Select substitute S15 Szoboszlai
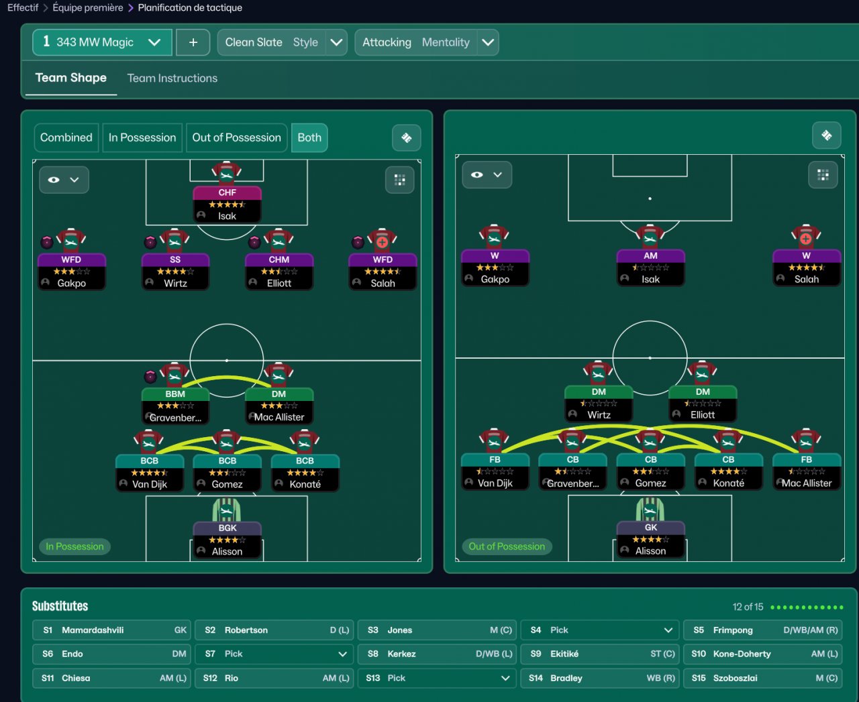 point(762,678)
